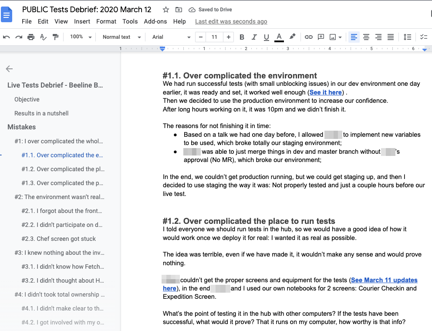
Task: Select the right indent marker on ruler
Action: (x=425, y=50)
